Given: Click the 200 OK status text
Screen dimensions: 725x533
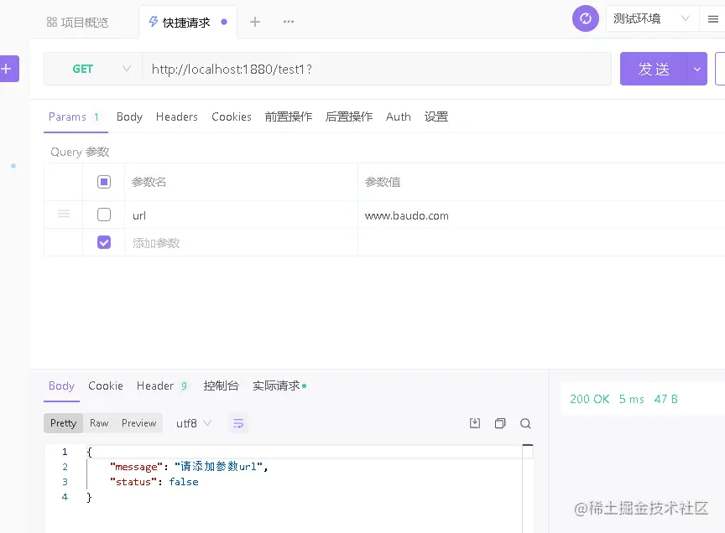Looking at the screenshot, I should click(x=590, y=399).
